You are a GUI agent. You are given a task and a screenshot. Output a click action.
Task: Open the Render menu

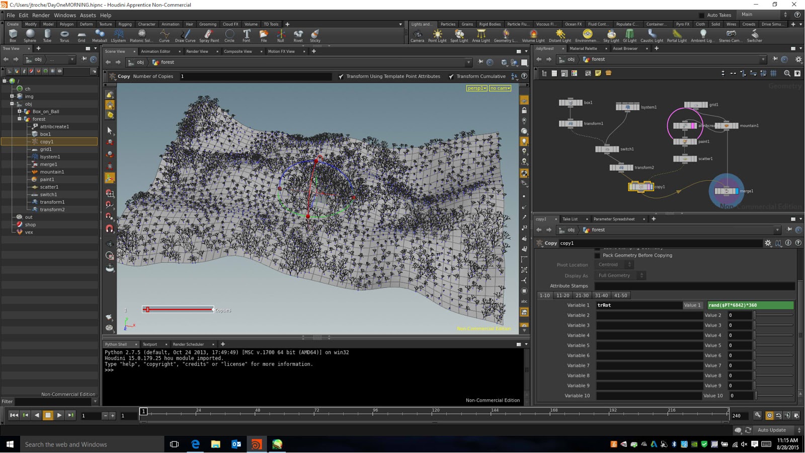coord(41,15)
